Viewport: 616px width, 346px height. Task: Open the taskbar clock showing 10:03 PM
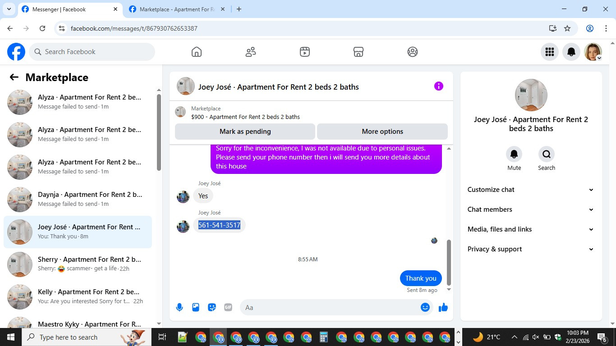click(x=578, y=337)
